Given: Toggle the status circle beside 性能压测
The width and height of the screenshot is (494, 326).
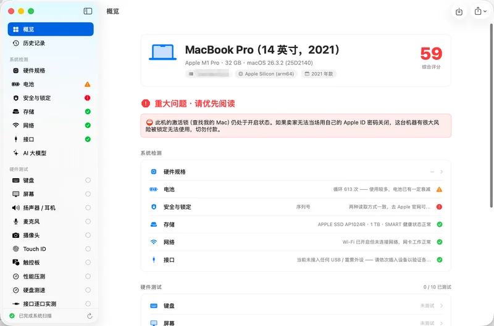Looking at the screenshot, I should tap(88, 277).
